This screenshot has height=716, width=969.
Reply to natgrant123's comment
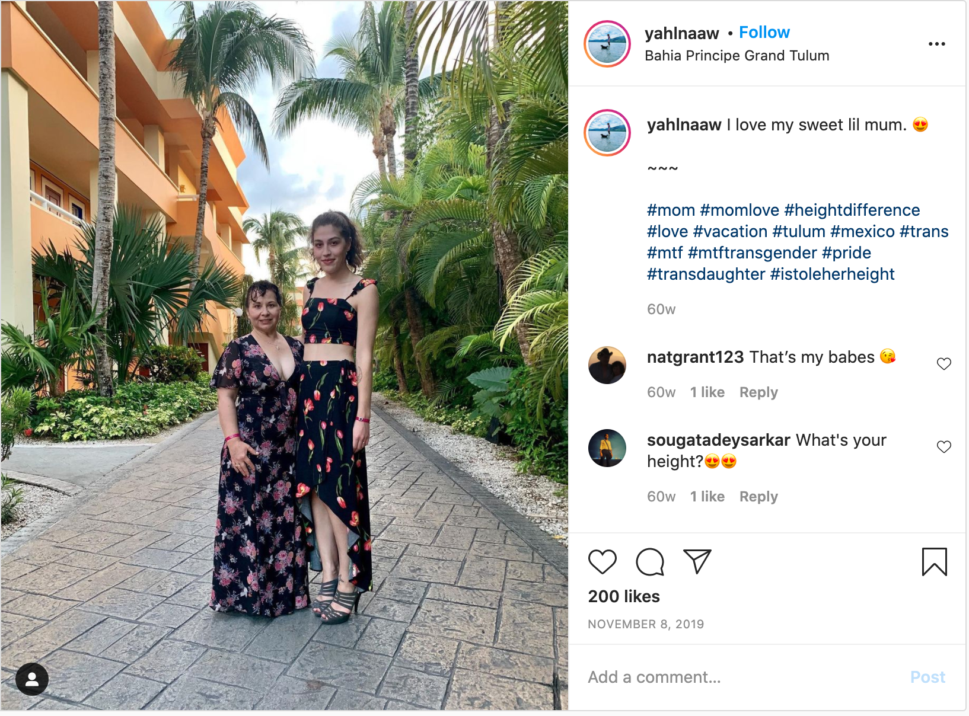758,392
